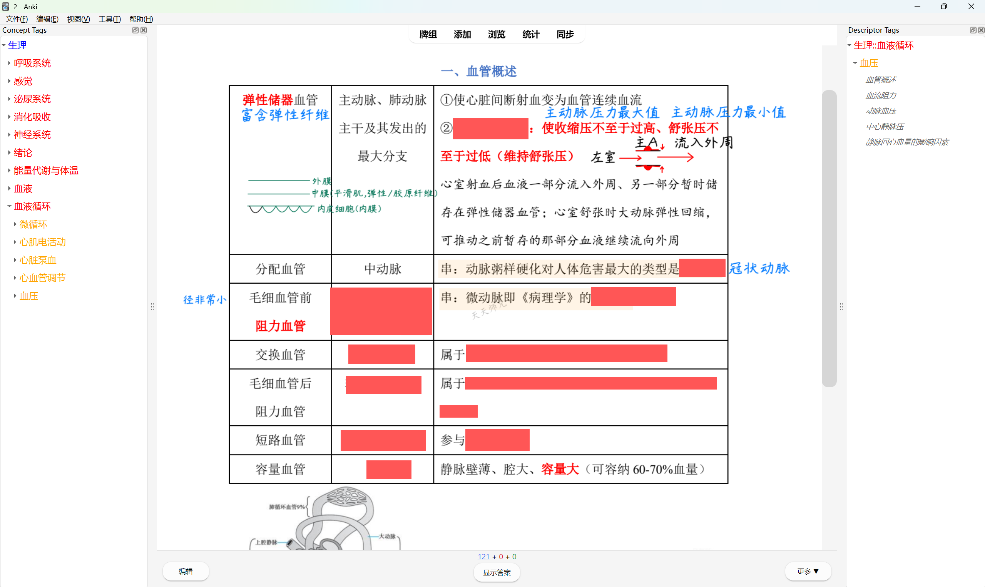Open the 工具(T) menu

click(110, 19)
